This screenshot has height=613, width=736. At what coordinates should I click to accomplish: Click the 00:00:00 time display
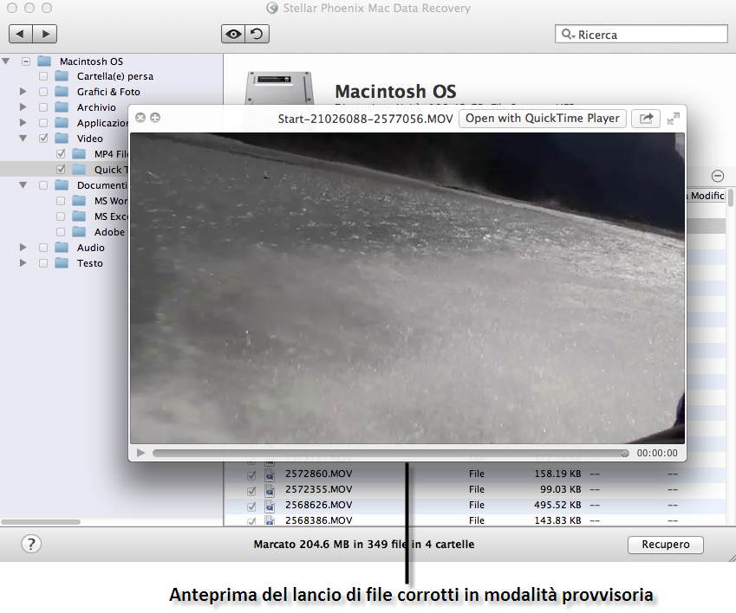[x=657, y=453]
